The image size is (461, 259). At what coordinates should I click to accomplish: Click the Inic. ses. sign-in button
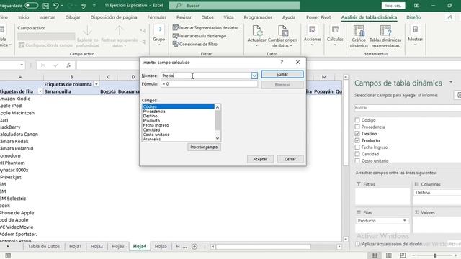(393, 6)
